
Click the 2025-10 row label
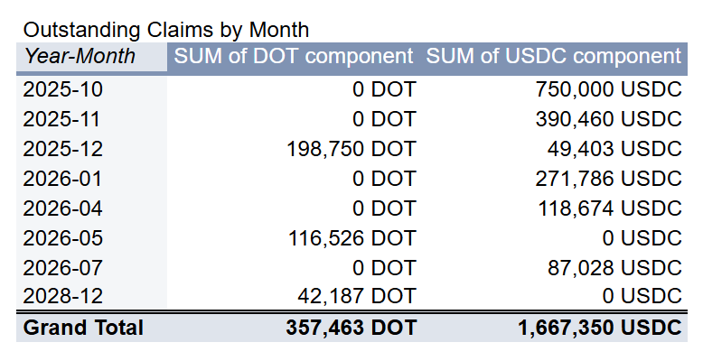[62, 89]
